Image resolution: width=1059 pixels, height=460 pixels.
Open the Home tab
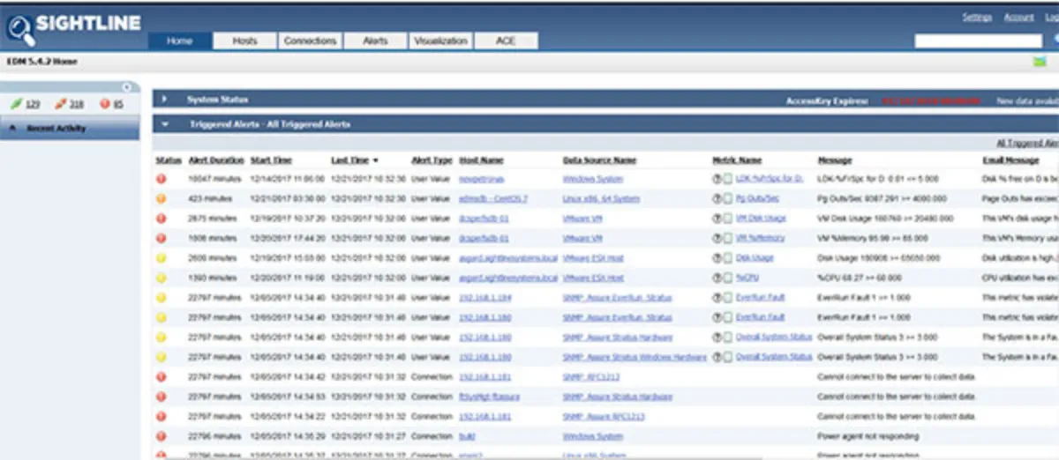click(180, 41)
